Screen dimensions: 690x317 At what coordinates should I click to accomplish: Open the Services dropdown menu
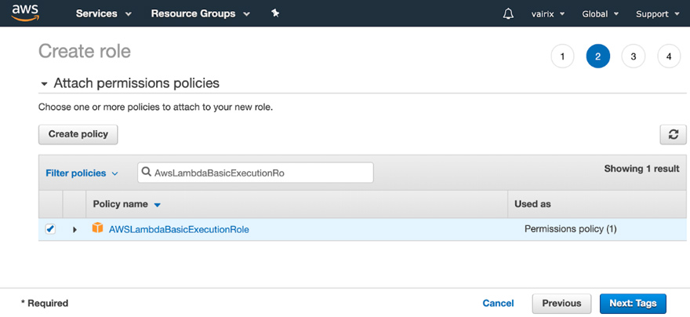pos(103,13)
